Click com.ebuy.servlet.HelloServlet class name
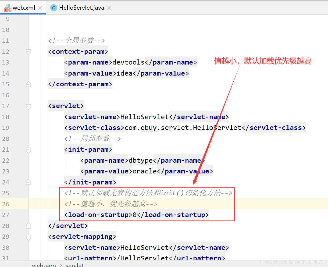The width and height of the screenshot is (328, 267). pos(183,128)
